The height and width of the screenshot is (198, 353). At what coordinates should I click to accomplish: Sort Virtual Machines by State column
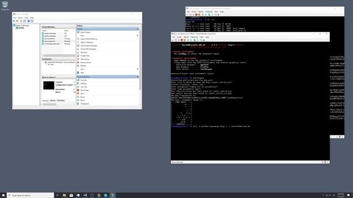click(x=66, y=31)
